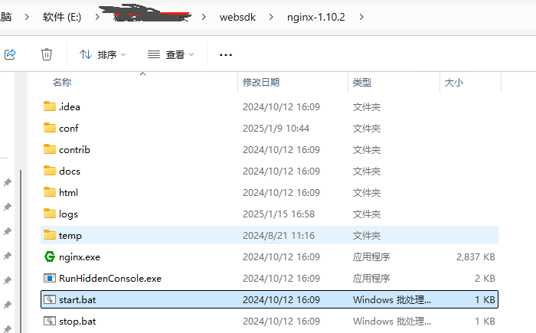Click conf date 2025/1/9 10:44

pos(276,129)
